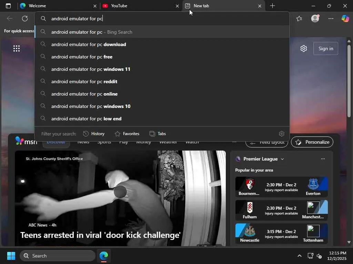
Task: Filter search by Tabs
Action: 158,134
